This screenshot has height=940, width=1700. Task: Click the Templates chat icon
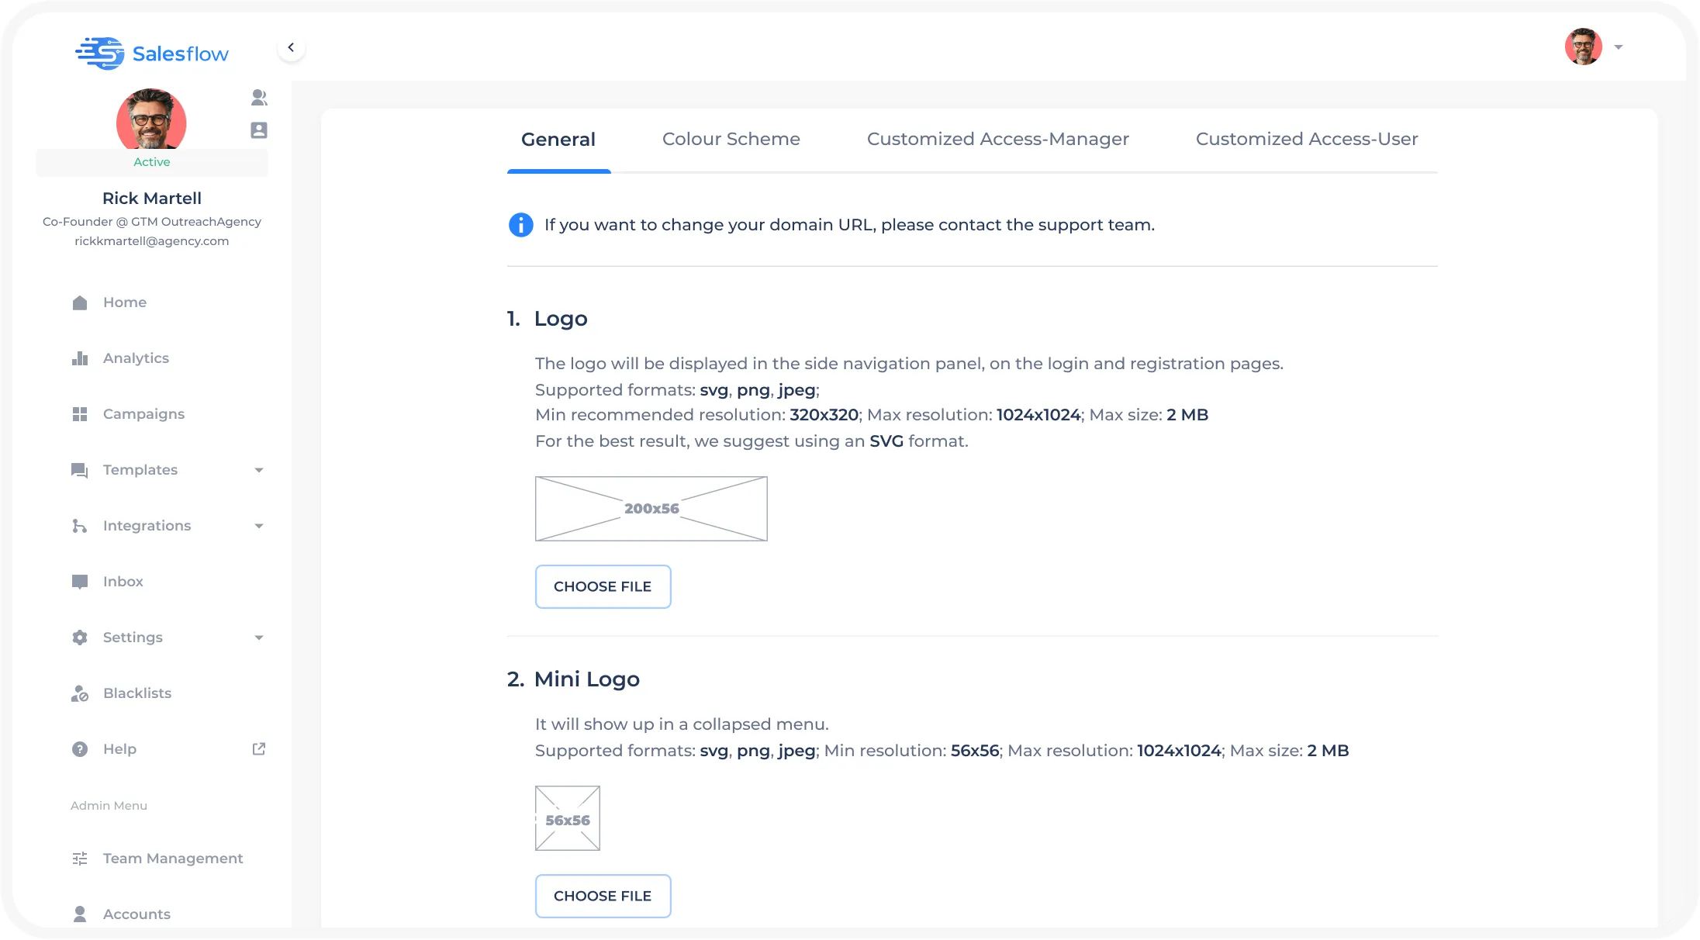click(x=80, y=470)
